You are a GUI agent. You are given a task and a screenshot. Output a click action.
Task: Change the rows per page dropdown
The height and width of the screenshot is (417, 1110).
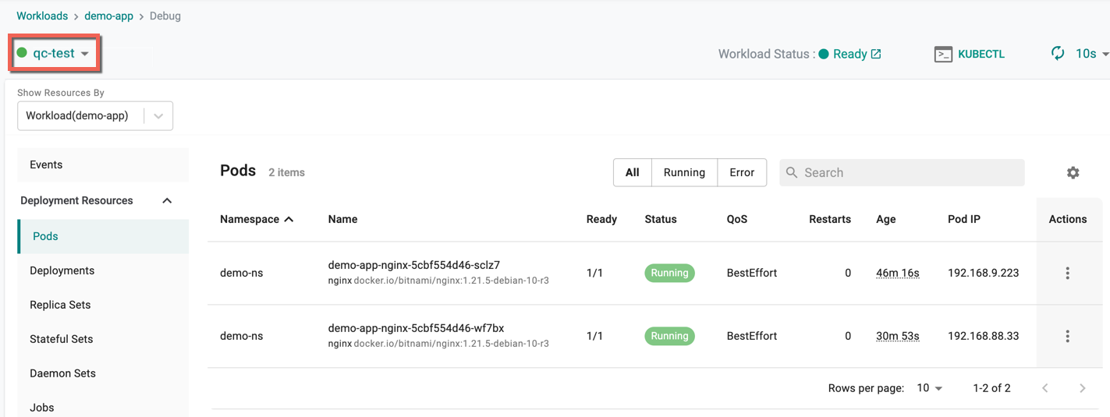coord(930,388)
